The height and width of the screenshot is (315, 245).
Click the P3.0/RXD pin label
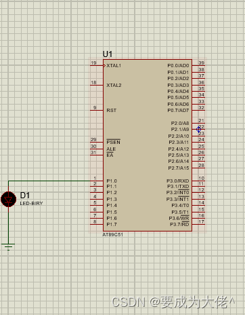(178, 181)
